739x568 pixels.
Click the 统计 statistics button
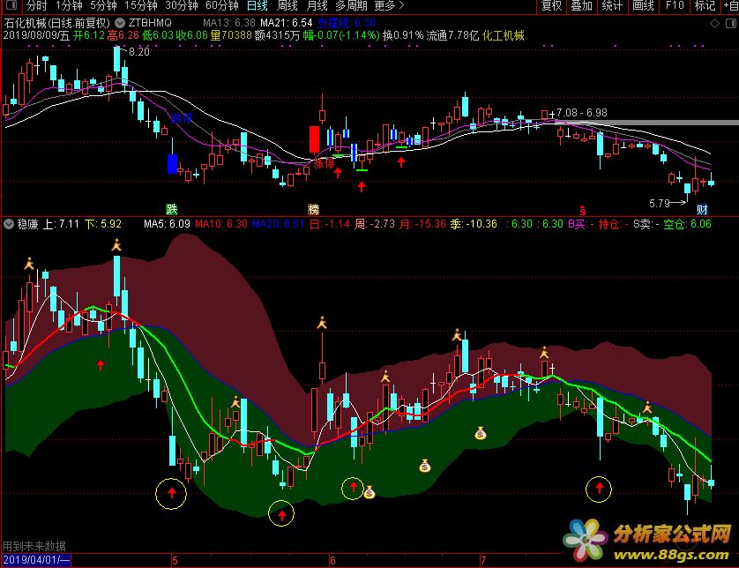612,5
